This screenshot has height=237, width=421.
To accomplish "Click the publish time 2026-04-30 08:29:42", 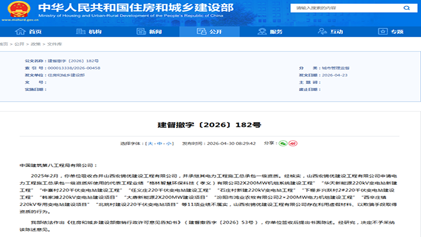I will click(x=231, y=143).
